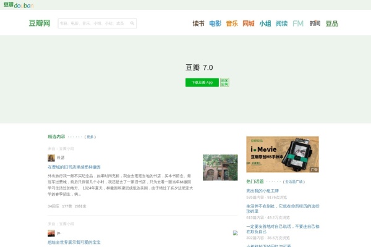Open post 在费城的旧书店里感受林徽因

(74, 167)
